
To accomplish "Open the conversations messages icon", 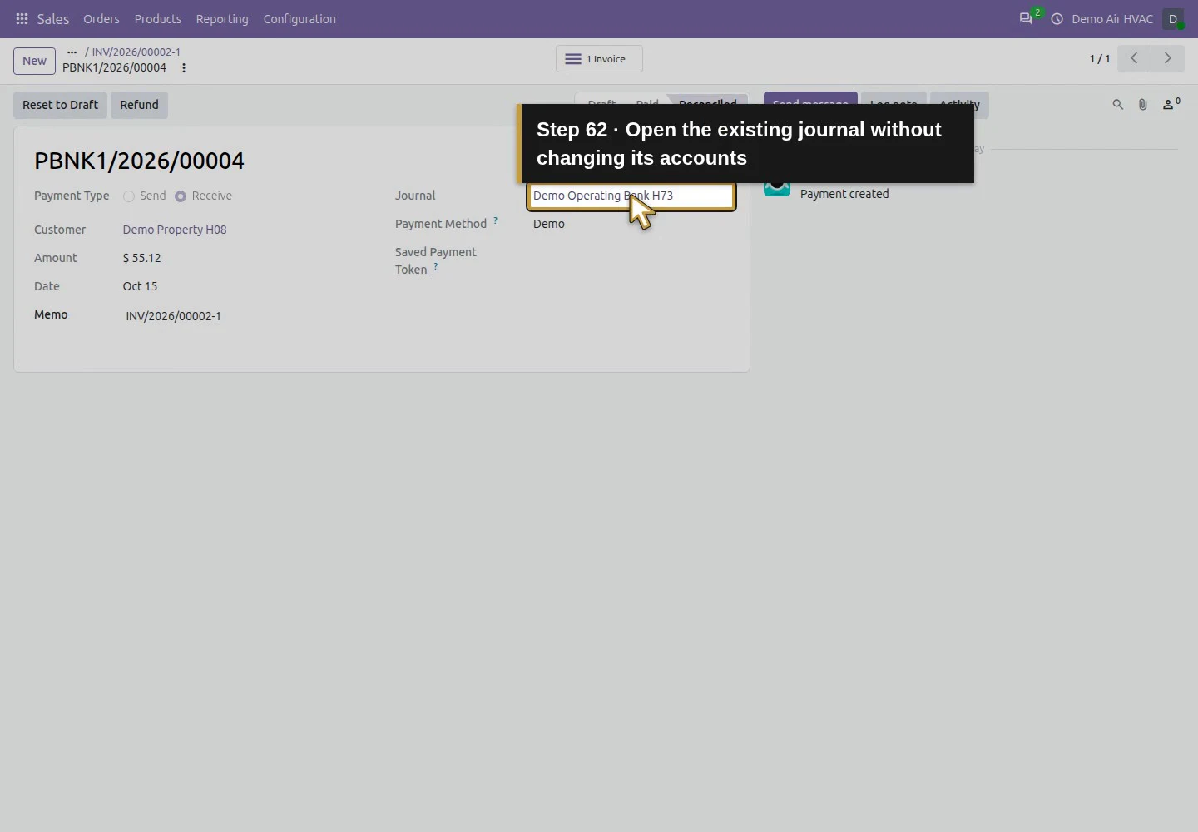I will [x=1027, y=18].
